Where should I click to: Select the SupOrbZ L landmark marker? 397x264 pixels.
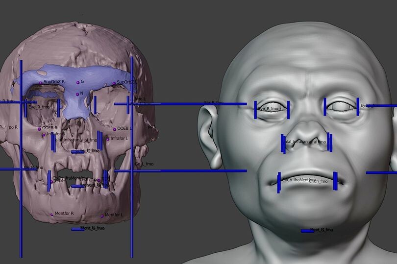pyautogui.click(x=114, y=83)
